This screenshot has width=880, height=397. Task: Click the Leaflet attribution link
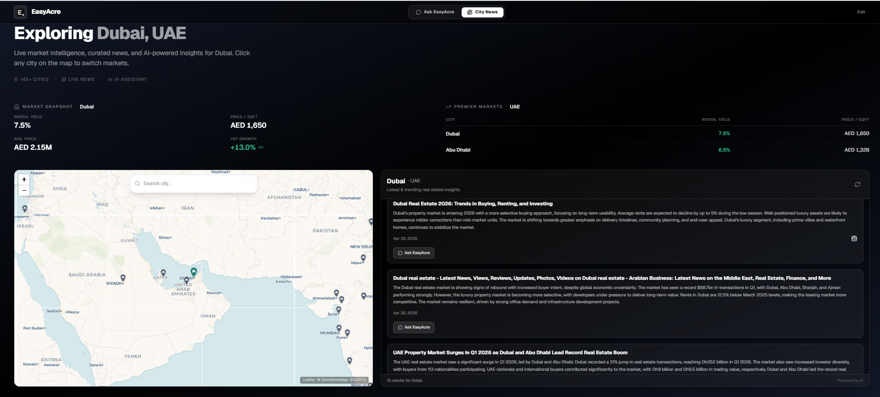pos(309,380)
